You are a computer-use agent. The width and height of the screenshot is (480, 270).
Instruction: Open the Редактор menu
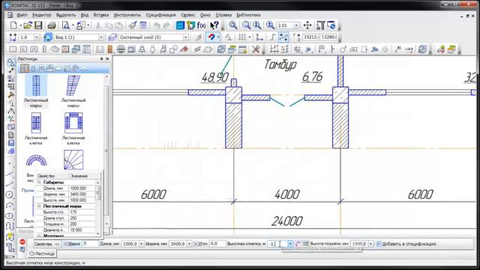[x=42, y=15]
